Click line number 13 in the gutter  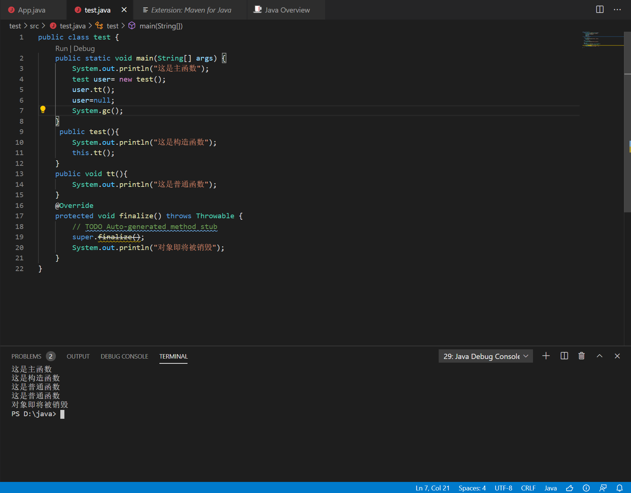click(19, 174)
